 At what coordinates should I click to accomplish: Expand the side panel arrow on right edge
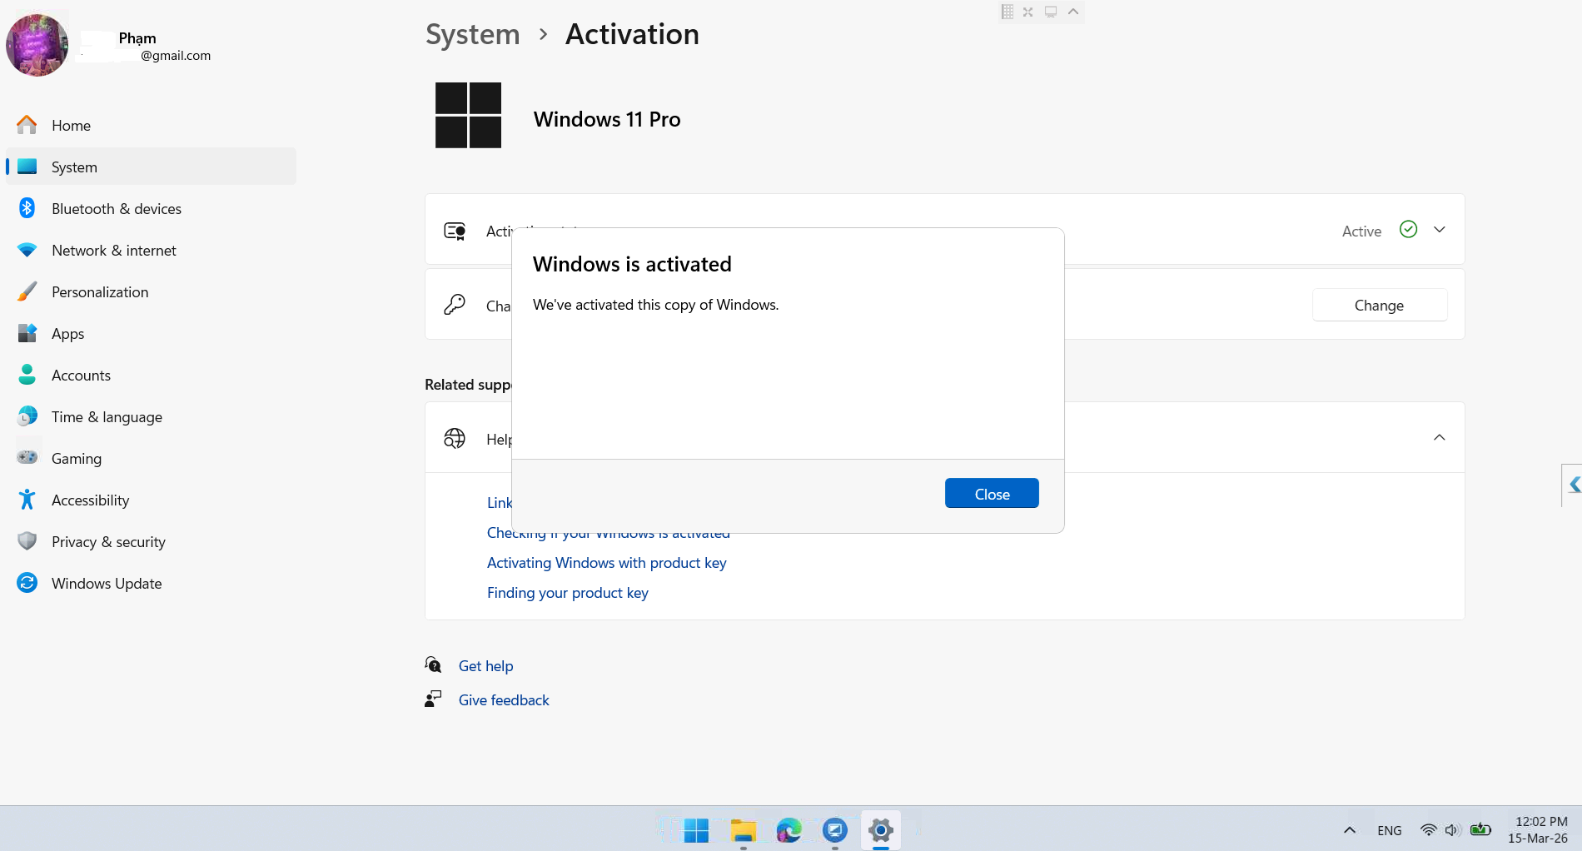point(1573,485)
